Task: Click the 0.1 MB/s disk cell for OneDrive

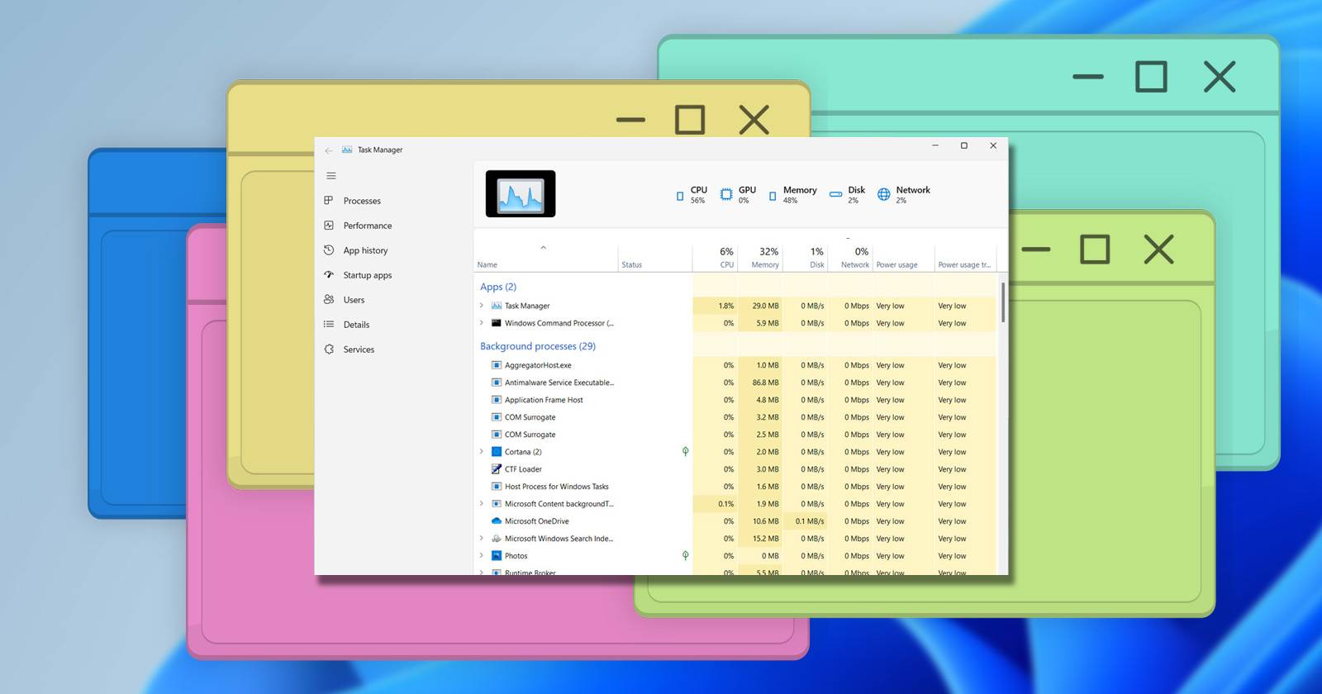Action: pyautogui.click(x=806, y=521)
